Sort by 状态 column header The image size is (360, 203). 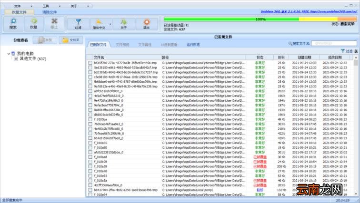click(260, 57)
